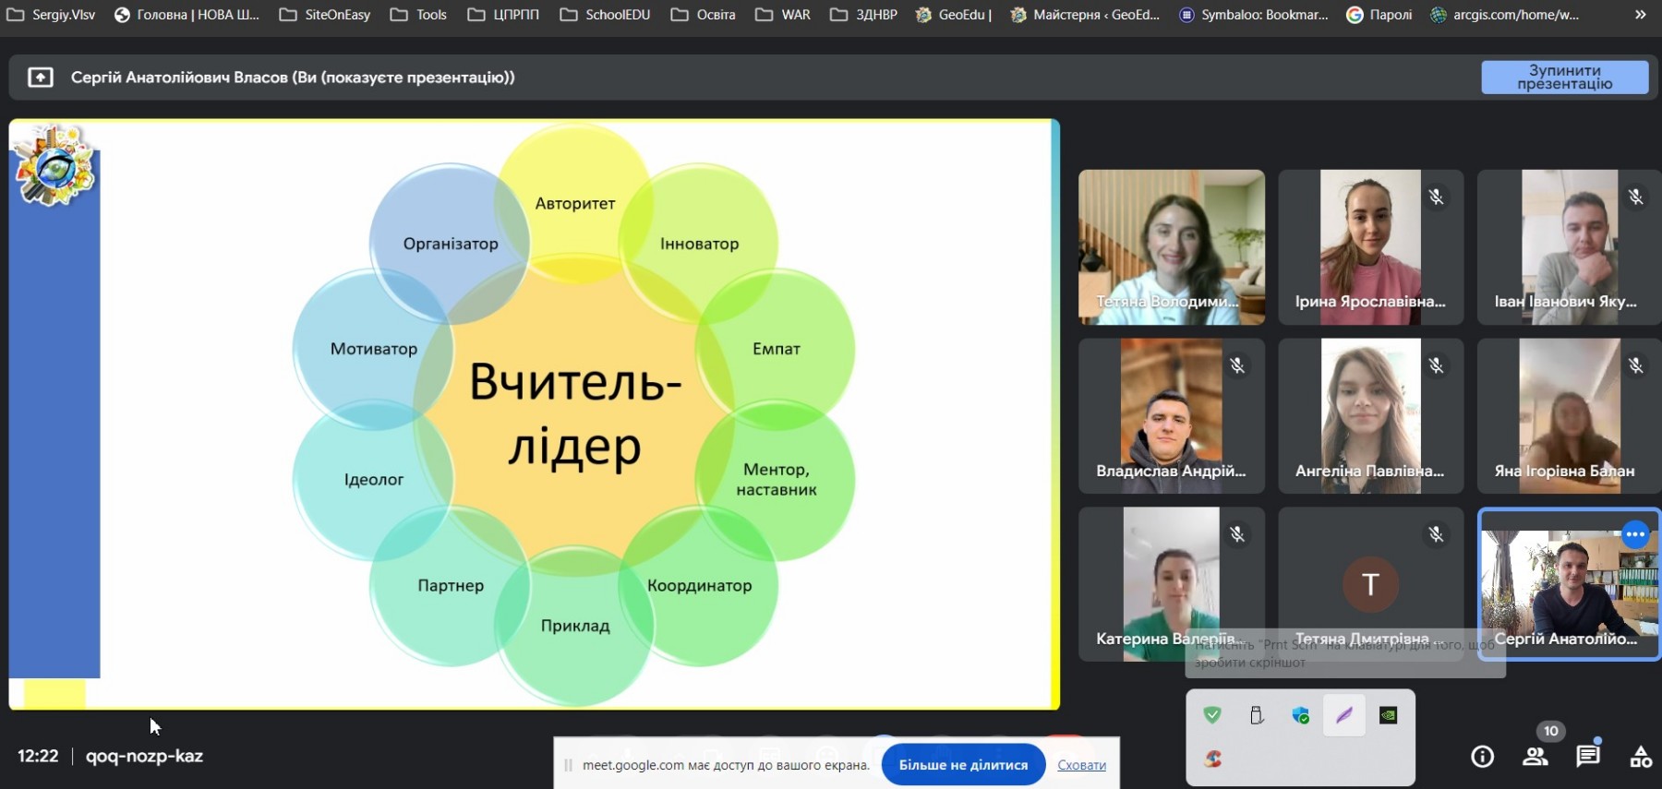Open the Освіта bookmark folder

click(x=704, y=15)
